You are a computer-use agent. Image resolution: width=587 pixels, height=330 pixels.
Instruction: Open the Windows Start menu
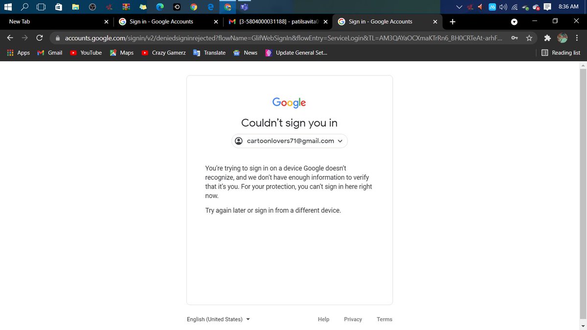click(x=8, y=7)
